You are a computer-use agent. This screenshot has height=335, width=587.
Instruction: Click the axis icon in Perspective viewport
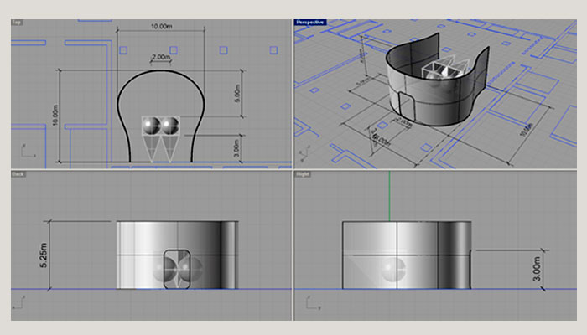tap(305, 154)
